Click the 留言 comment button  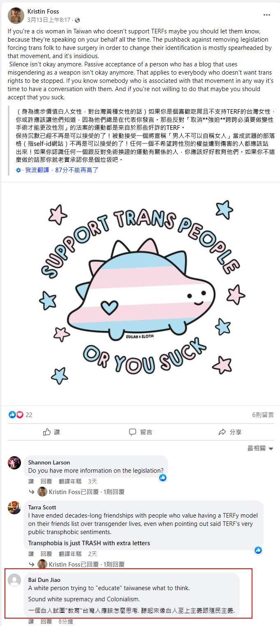140,432
